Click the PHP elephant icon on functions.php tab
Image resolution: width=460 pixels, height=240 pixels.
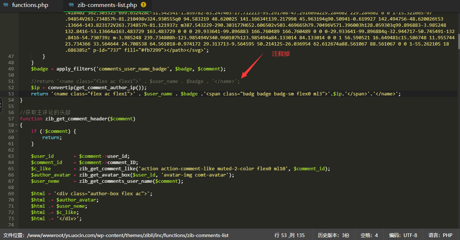point(6,5)
